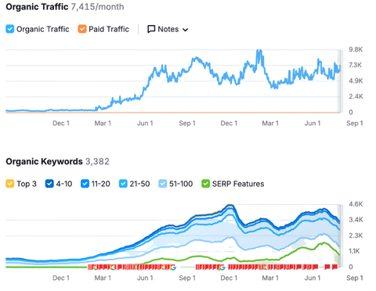Click the 4.6K keywords axis label

click(x=356, y=204)
